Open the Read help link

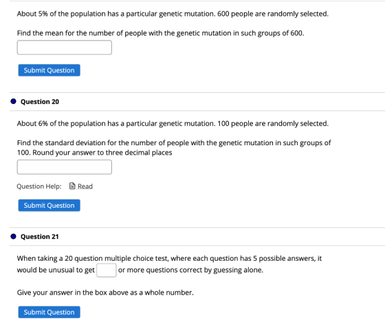point(85,186)
